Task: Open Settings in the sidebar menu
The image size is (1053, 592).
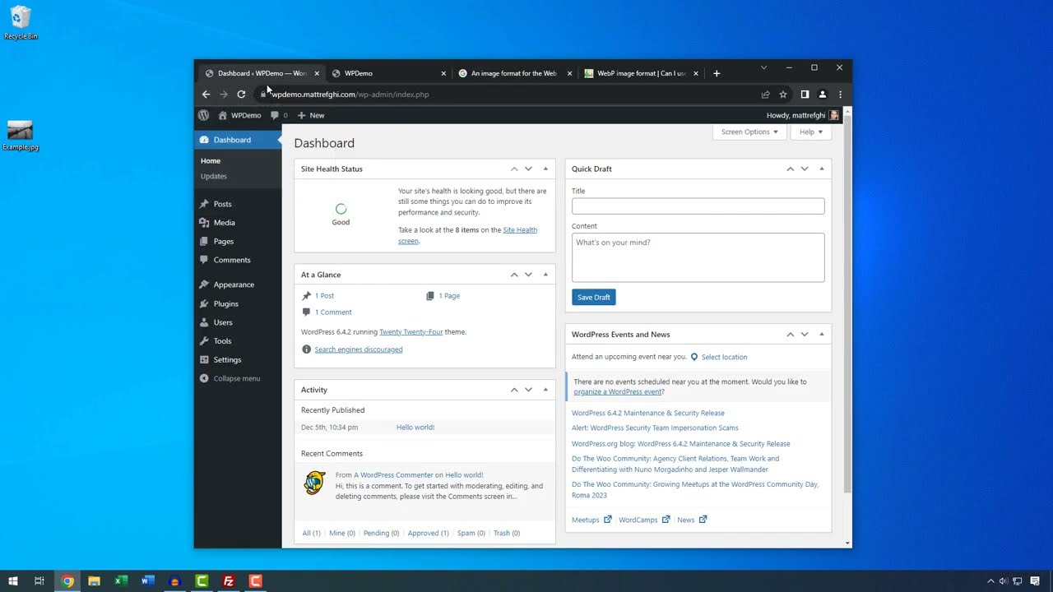Action: tap(227, 360)
